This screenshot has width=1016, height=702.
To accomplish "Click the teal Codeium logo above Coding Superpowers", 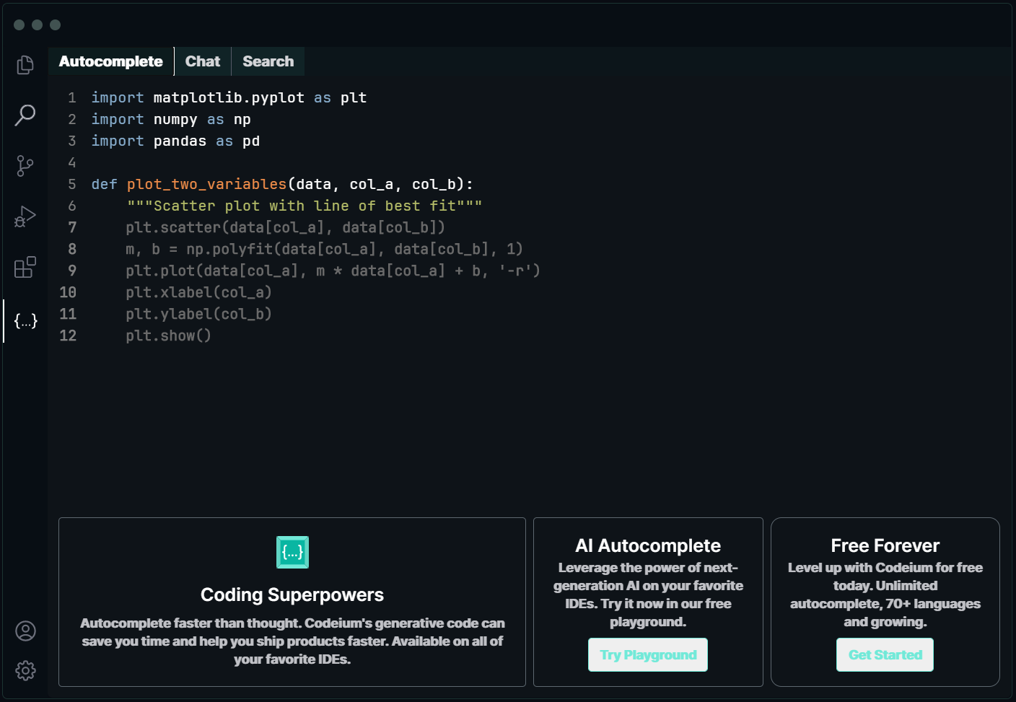I will click(x=292, y=553).
